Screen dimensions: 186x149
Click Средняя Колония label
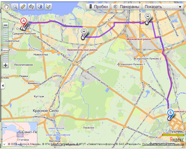coord(24,34)
